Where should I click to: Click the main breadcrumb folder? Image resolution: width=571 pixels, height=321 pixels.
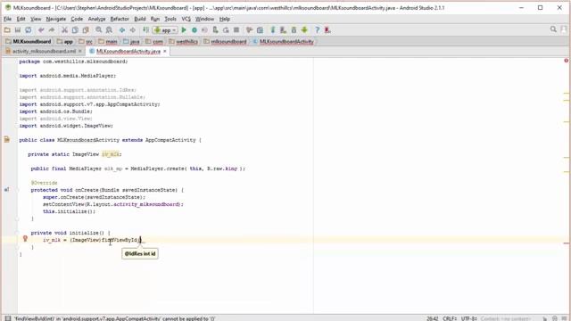[108, 42]
